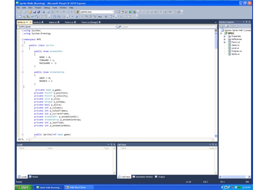Switch to the Immediate Window tab

(143, 177)
